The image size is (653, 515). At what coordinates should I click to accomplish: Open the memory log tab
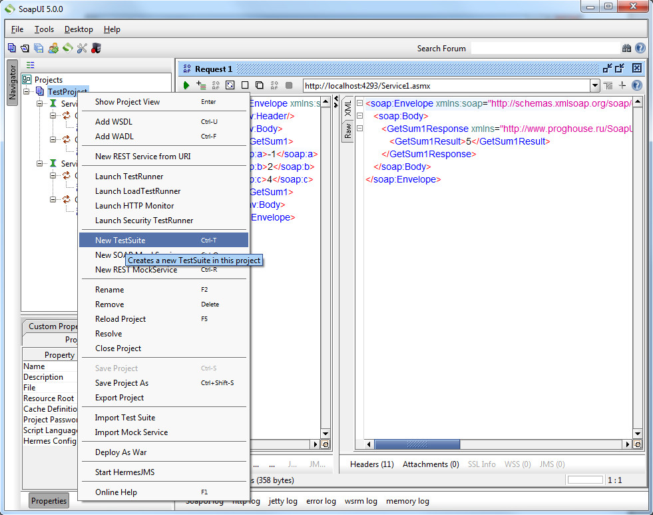point(407,501)
